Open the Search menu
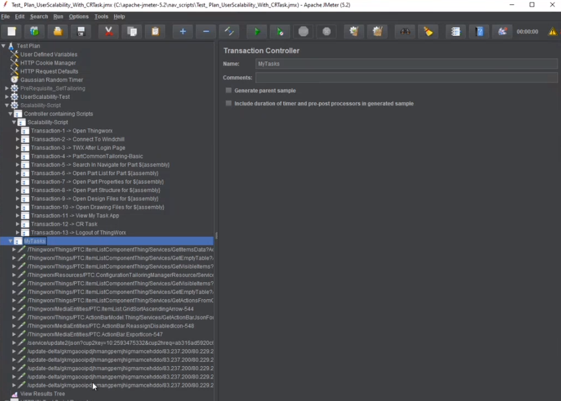 (x=39, y=16)
